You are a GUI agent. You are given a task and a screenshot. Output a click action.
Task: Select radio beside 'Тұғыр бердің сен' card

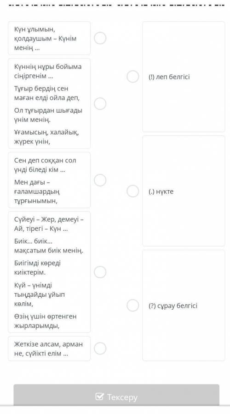[x=100, y=103]
